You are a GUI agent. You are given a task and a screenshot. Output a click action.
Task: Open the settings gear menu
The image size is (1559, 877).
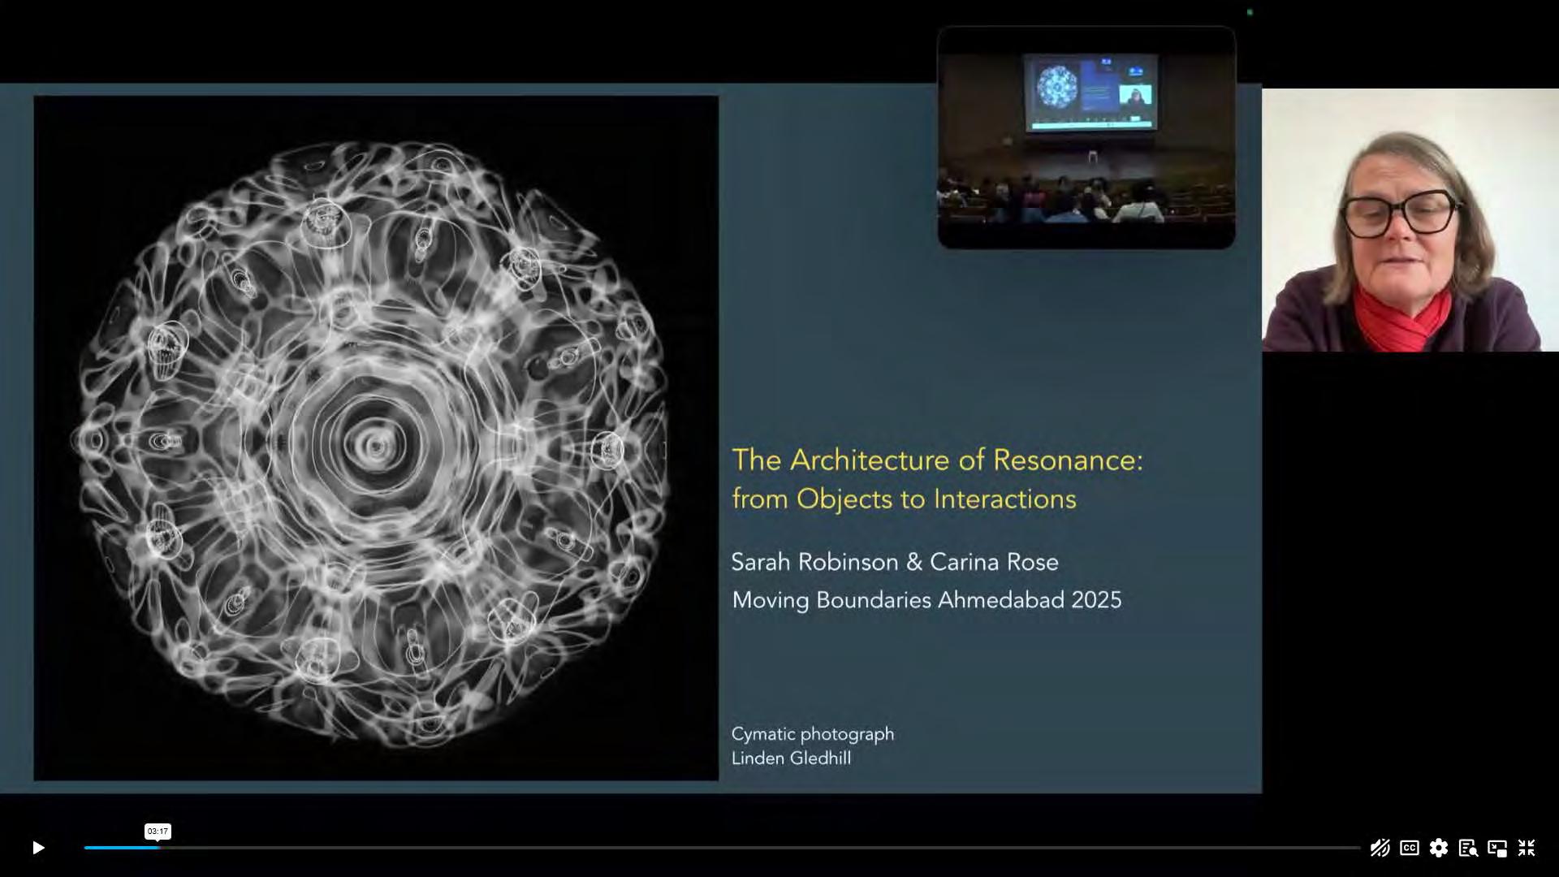[x=1438, y=848]
